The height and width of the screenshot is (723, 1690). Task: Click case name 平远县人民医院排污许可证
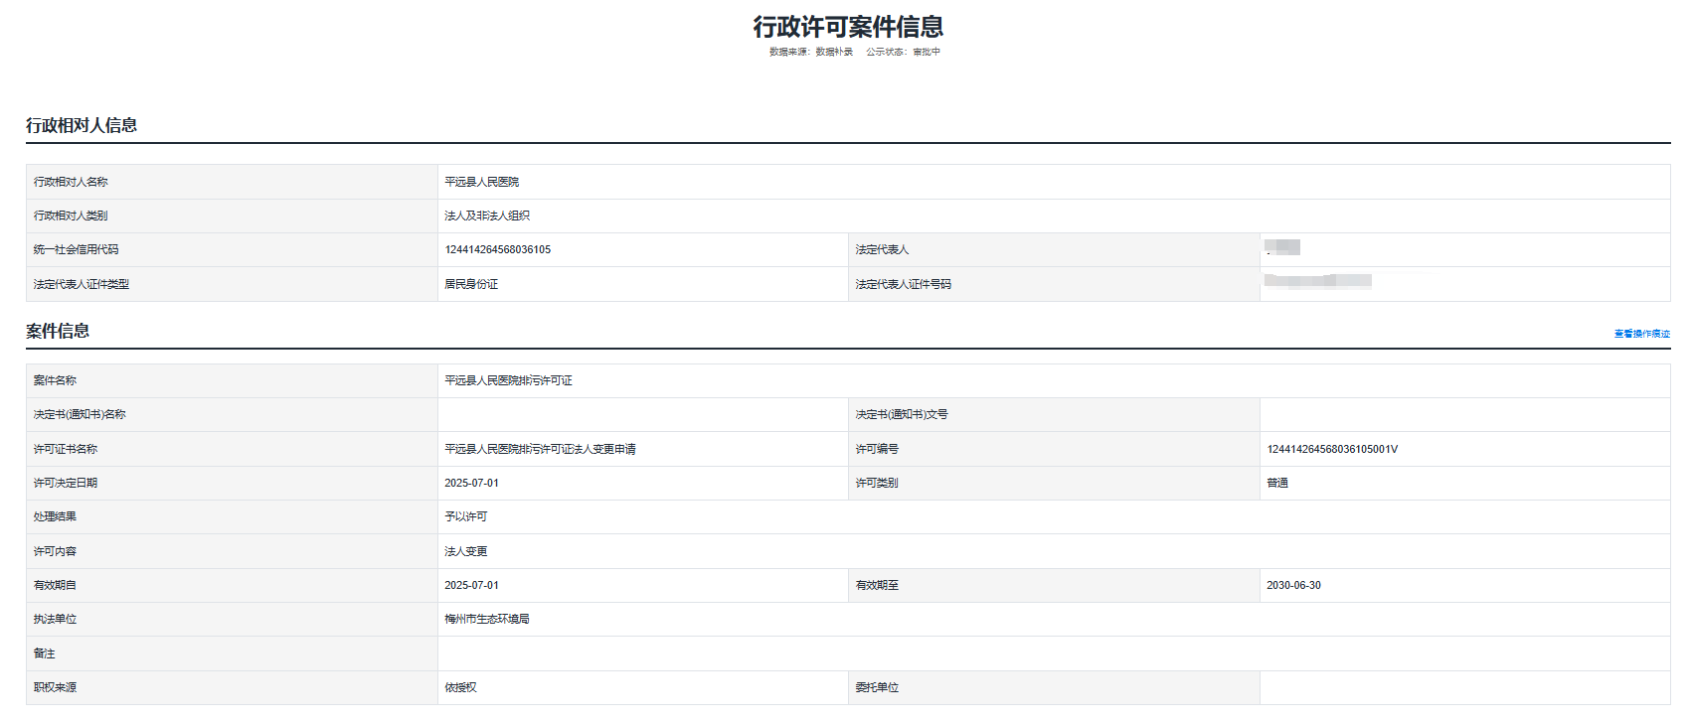pyautogui.click(x=509, y=380)
